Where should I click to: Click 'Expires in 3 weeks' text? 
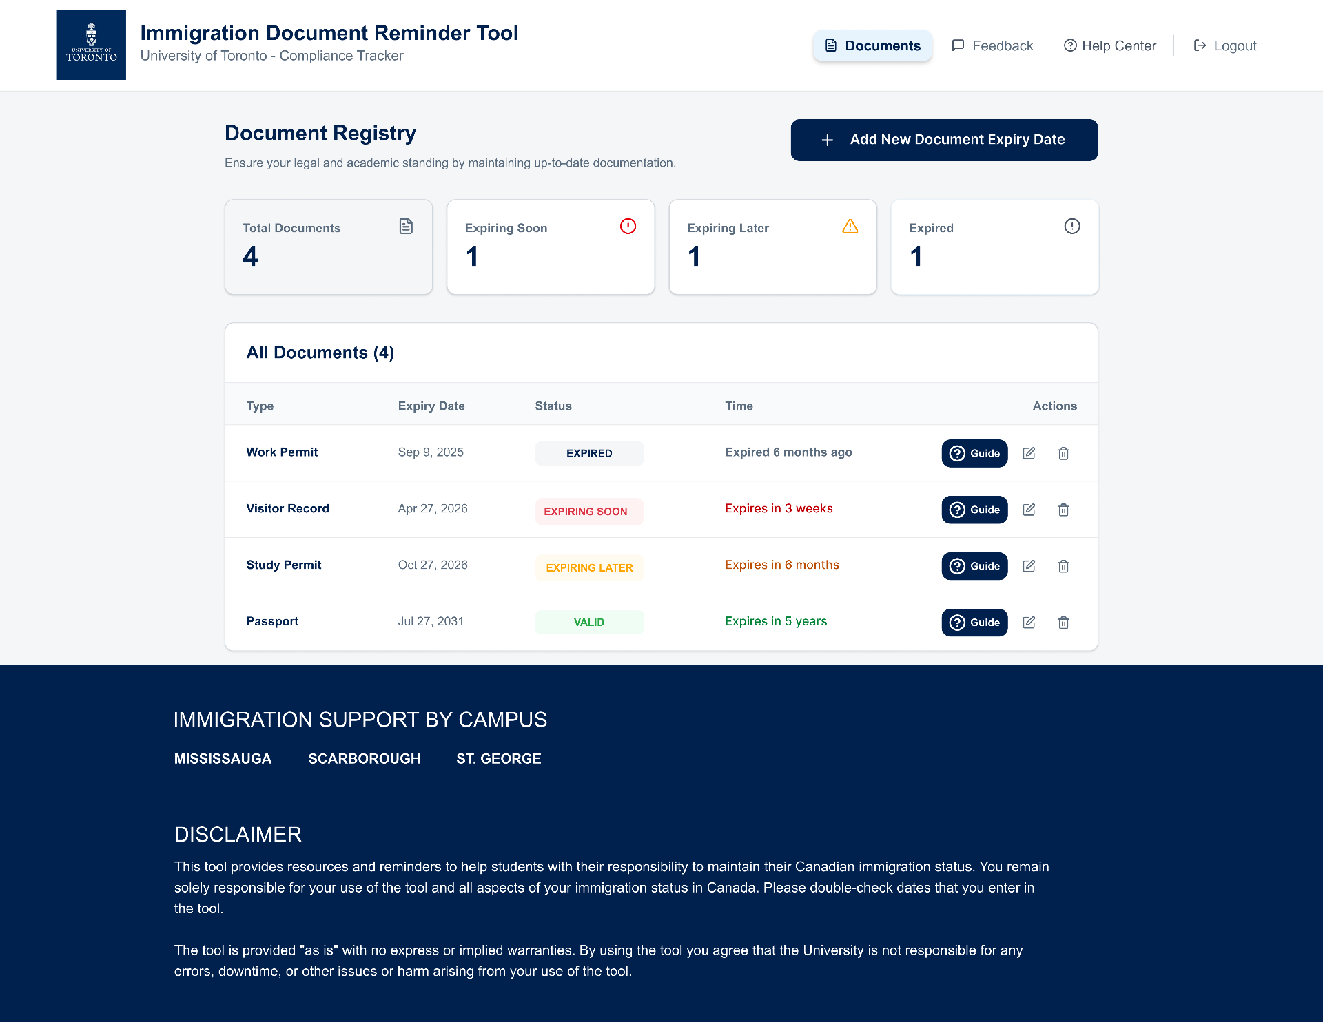point(779,508)
